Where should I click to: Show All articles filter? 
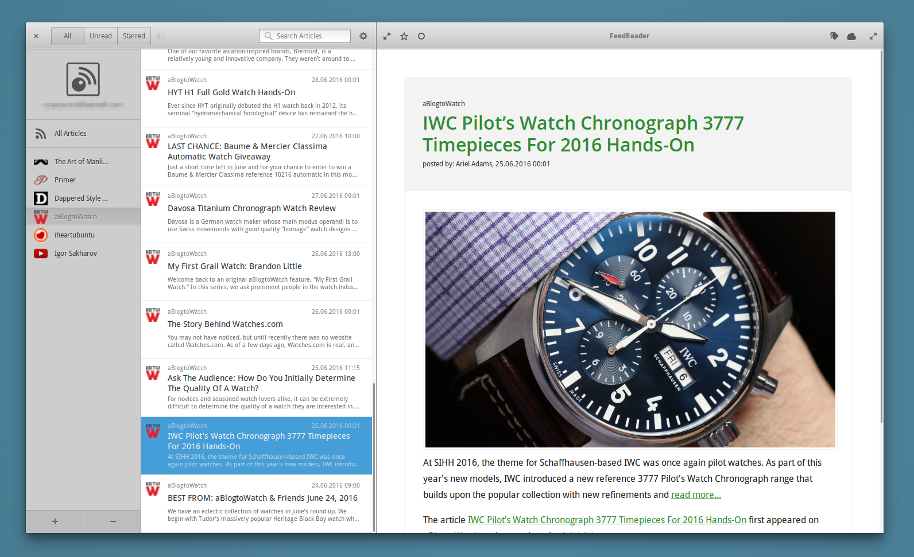67,36
